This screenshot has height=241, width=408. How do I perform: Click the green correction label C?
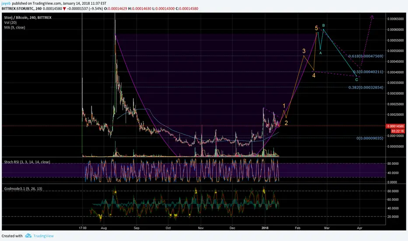pos(356,80)
